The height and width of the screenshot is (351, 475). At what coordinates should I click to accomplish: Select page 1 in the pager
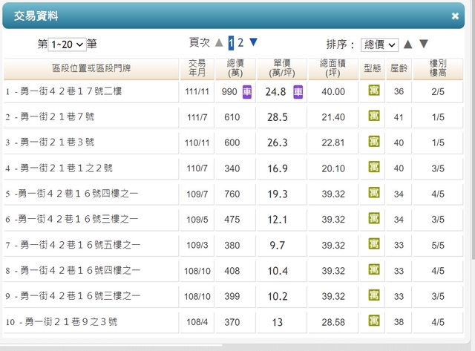pyautogui.click(x=232, y=42)
